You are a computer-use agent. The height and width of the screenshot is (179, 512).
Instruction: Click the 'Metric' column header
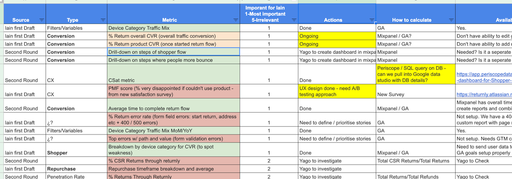click(174, 20)
